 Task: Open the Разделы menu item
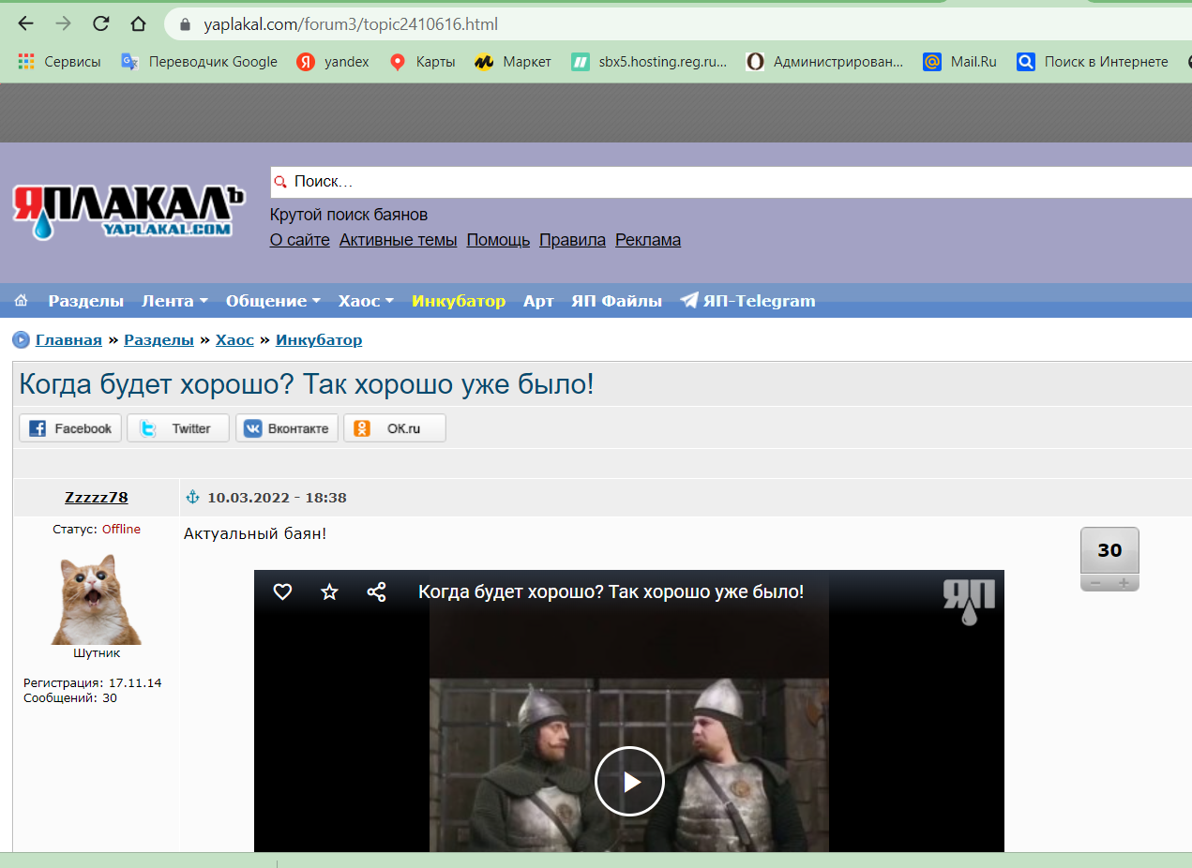[x=86, y=301]
